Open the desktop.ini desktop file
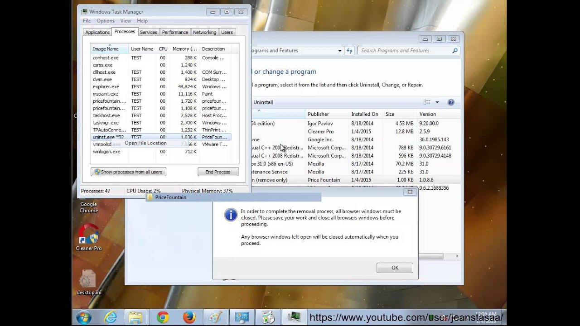The height and width of the screenshot is (326, 580). [x=89, y=283]
